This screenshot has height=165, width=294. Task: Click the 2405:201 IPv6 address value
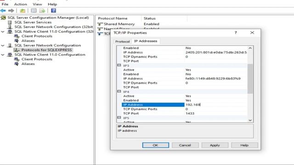point(216,52)
